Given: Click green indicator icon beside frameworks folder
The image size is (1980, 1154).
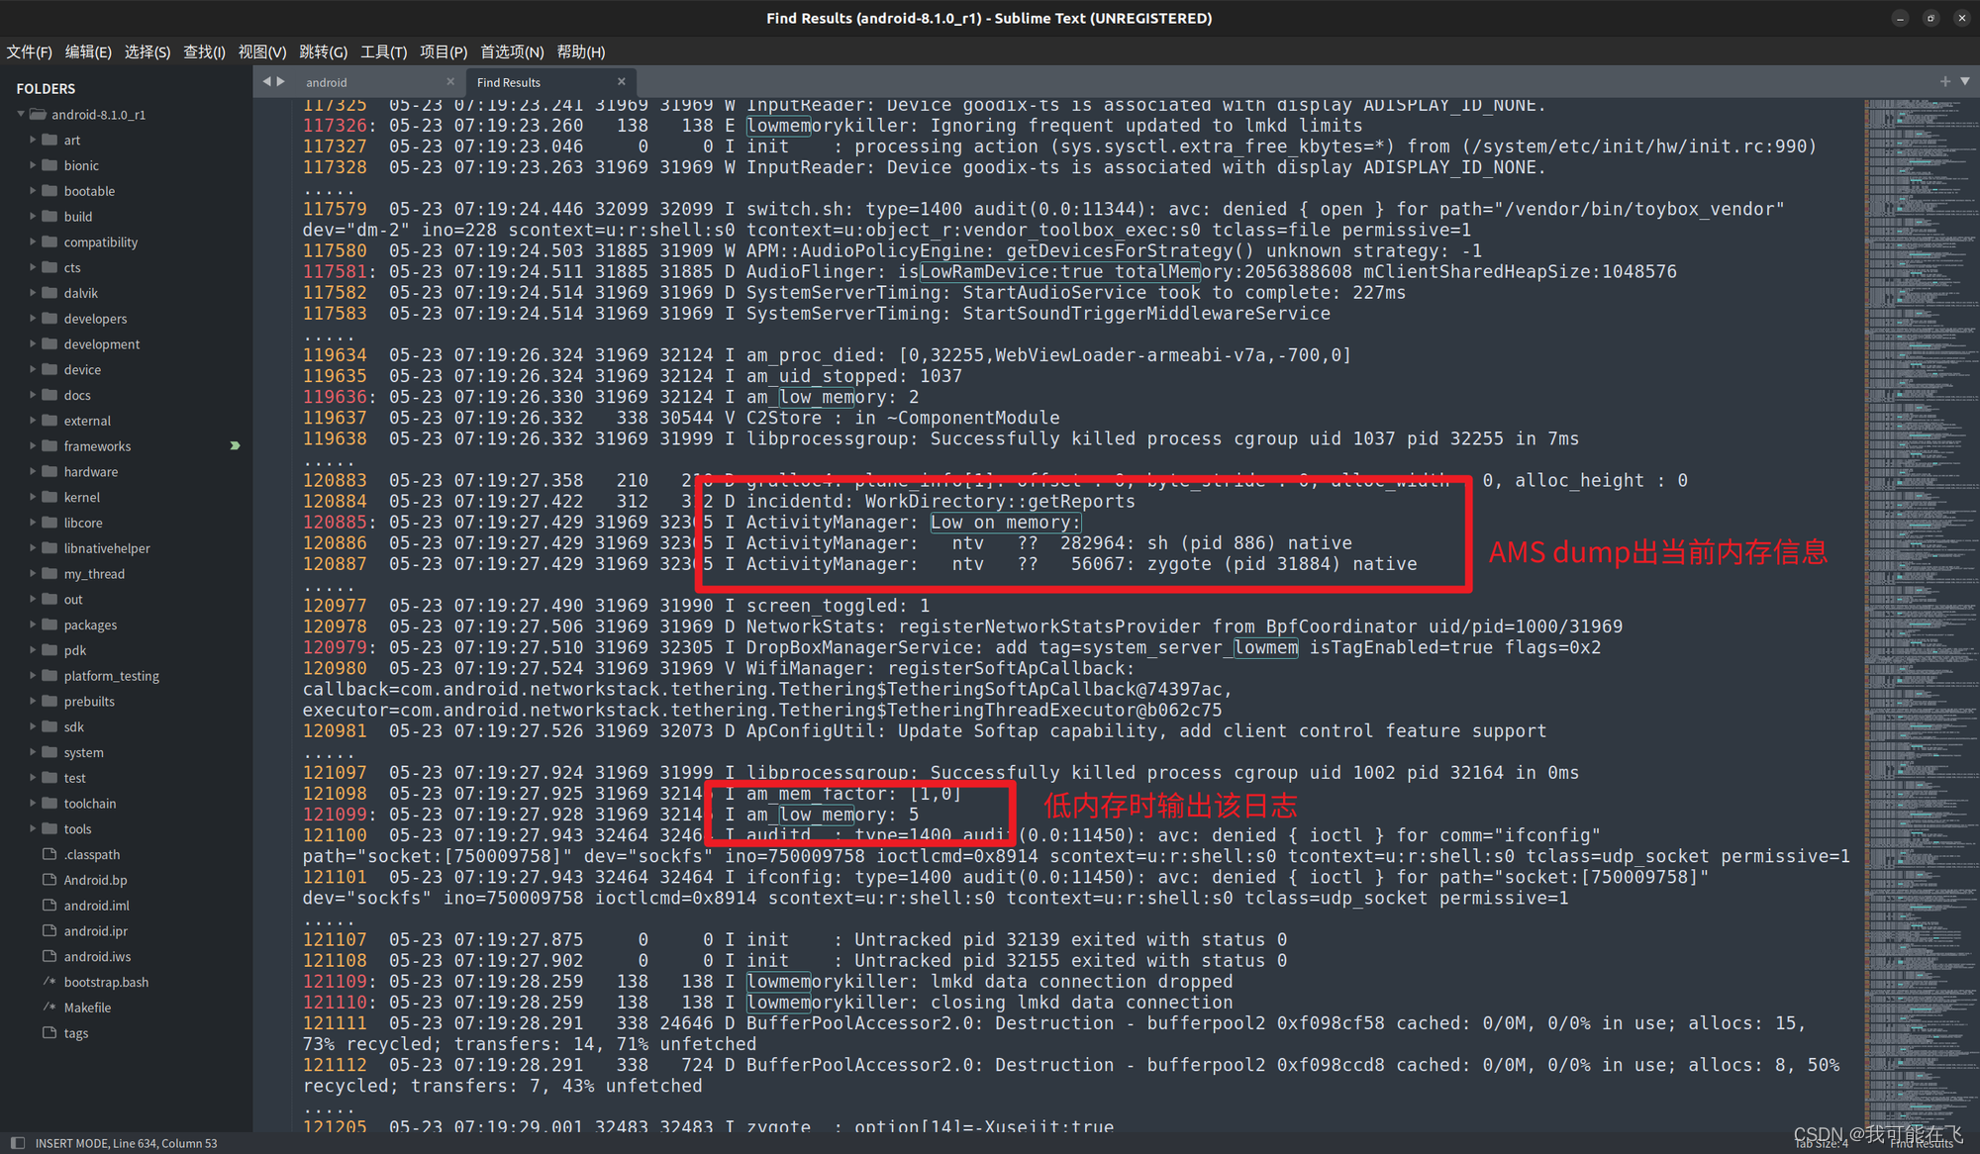Looking at the screenshot, I should (x=235, y=446).
